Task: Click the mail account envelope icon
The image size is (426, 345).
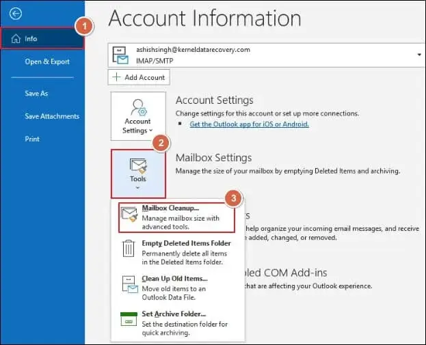Action: coord(122,55)
